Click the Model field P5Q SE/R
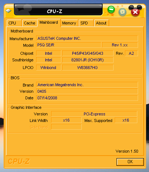This screenshot has width=149, height=172. tap(69, 45)
